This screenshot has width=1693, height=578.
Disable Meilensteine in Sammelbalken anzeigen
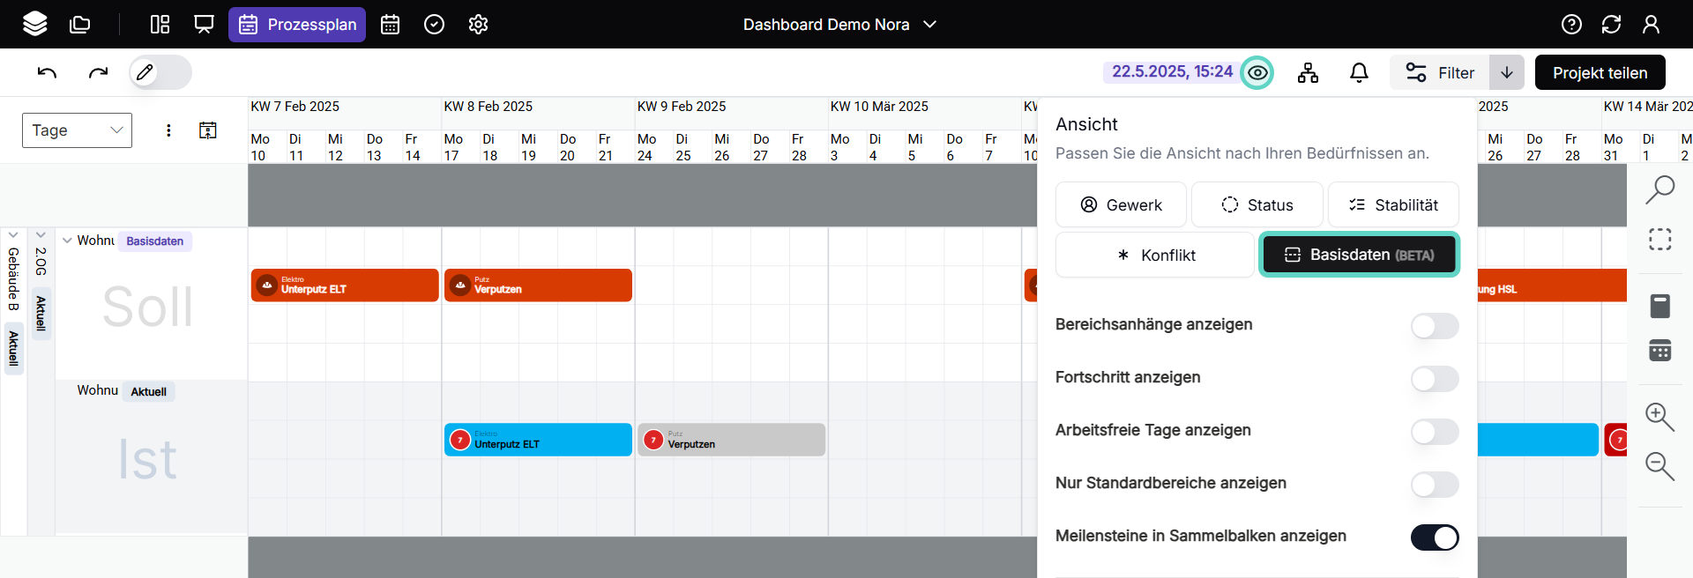(1434, 537)
